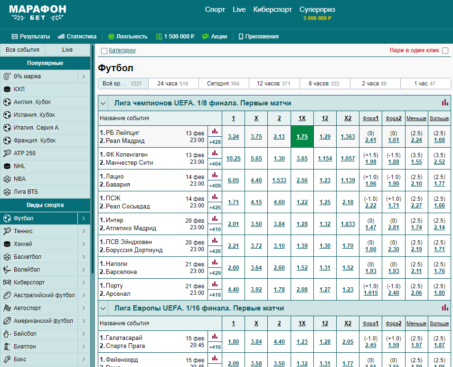Viewport: 453px width, 367px height.
Task: Click sidebar vertical scrollbar
Action: [x=93, y=159]
